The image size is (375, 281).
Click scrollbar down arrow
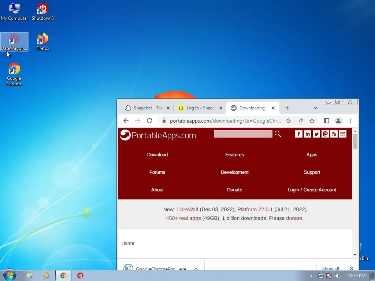(355, 255)
